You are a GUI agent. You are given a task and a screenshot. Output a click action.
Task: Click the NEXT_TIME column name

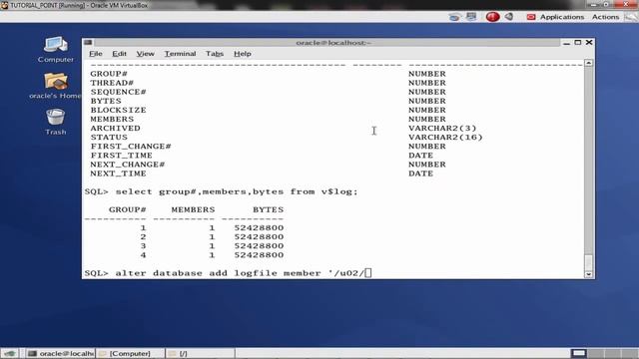point(118,174)
